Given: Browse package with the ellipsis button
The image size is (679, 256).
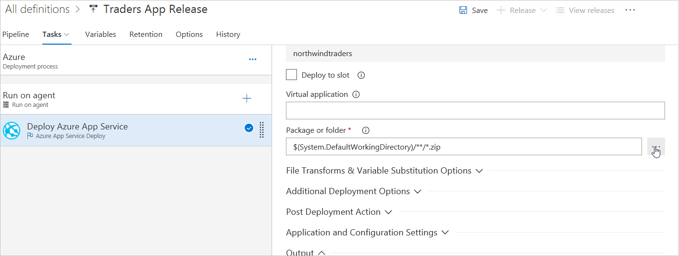Looking at the screenshot, I should tap(656, 147).
